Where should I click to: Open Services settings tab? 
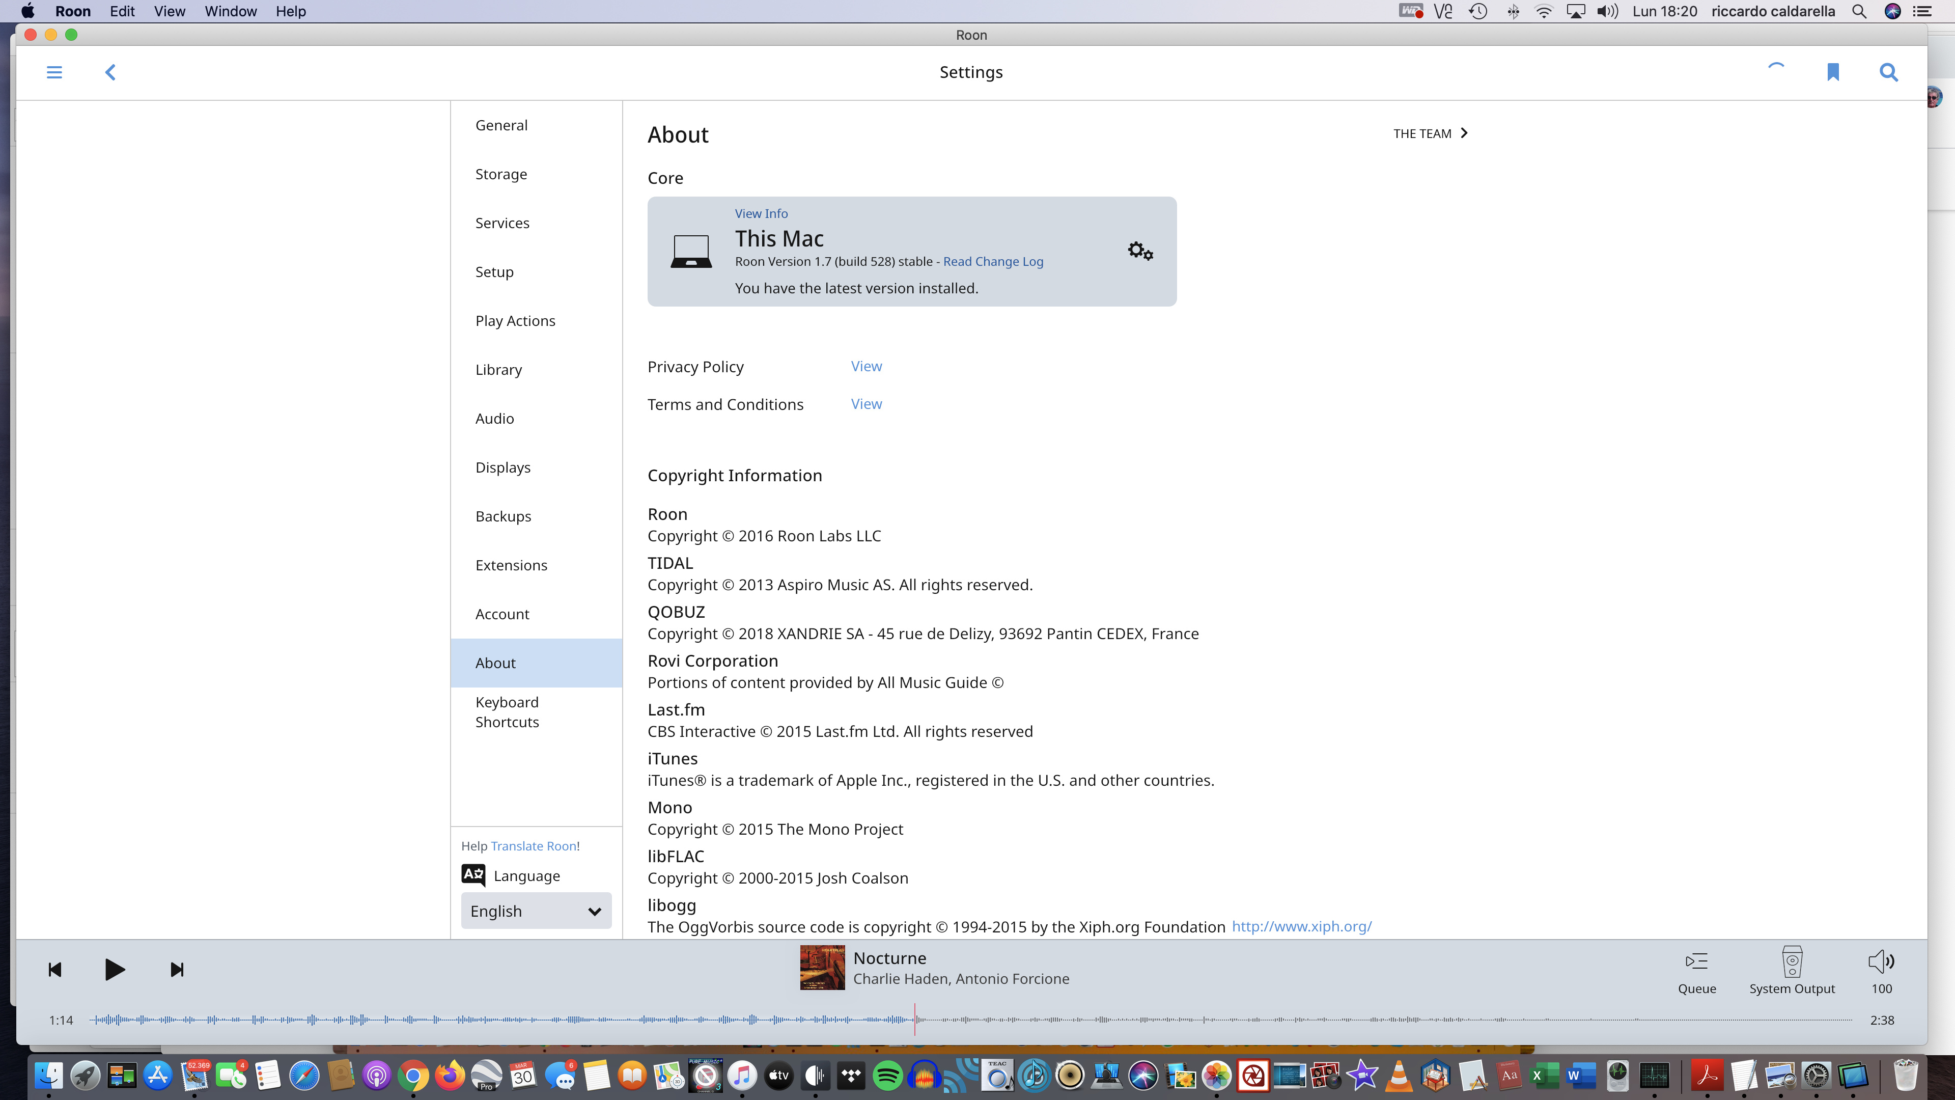[x=536, y=223]
